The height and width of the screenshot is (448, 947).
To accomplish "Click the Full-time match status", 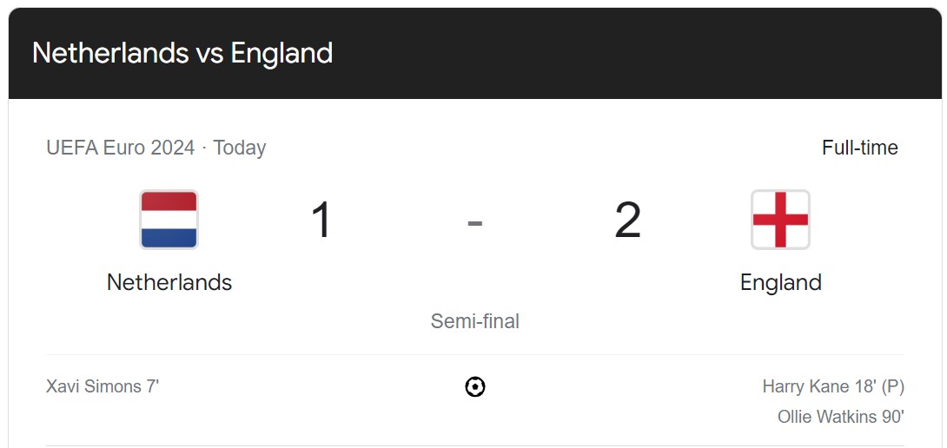I will 860,148.
